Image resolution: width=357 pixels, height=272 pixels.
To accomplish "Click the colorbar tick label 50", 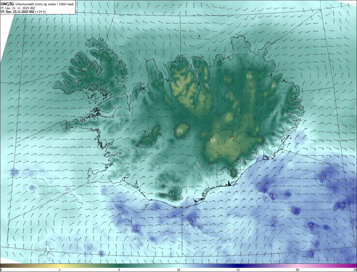I will tap(355, 270).
